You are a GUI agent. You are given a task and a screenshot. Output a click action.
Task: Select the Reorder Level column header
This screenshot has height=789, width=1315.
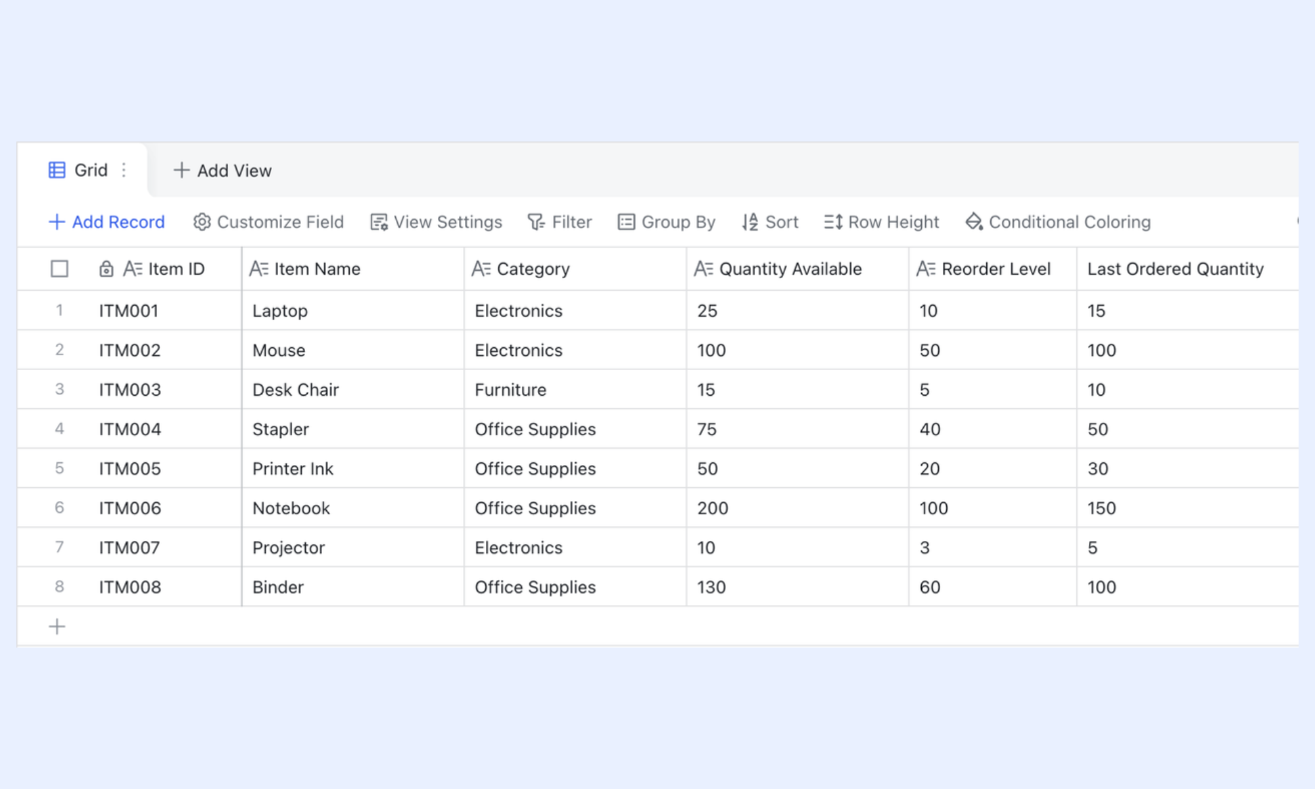[993, 269]
